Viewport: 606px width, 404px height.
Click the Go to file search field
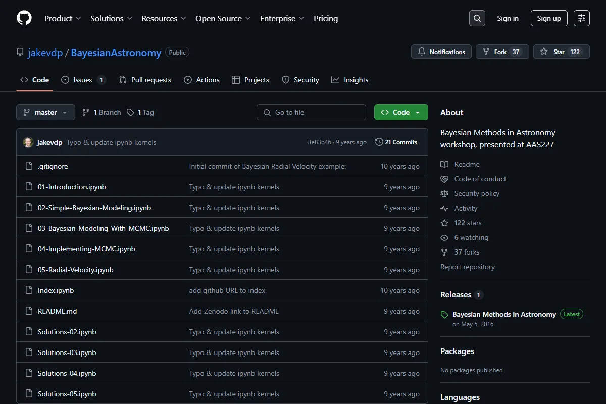tap(311, 112)
